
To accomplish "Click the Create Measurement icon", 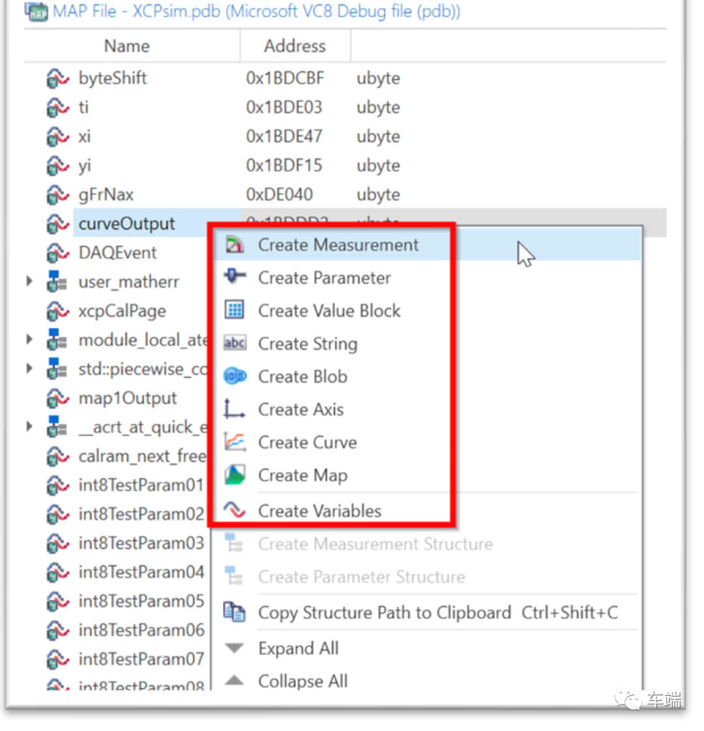I will coord(235,245).
